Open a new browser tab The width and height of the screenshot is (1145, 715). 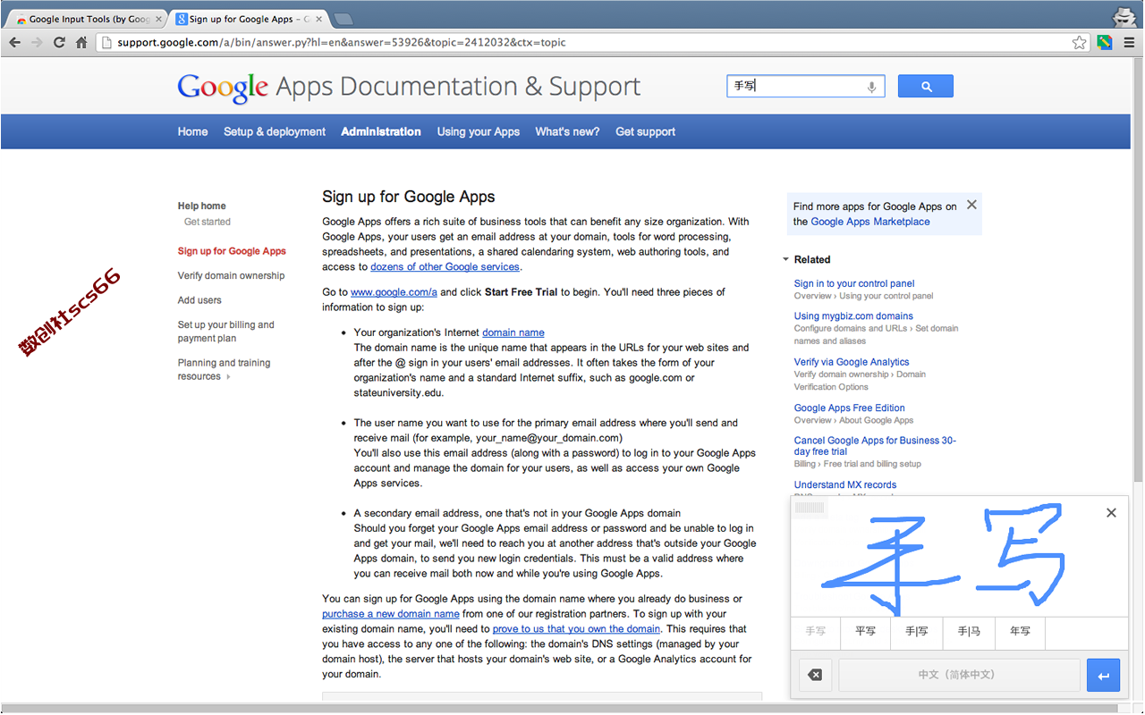(343, 19)
